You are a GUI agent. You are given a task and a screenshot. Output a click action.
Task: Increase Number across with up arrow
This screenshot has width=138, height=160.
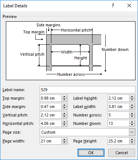[x=132, y=114]
